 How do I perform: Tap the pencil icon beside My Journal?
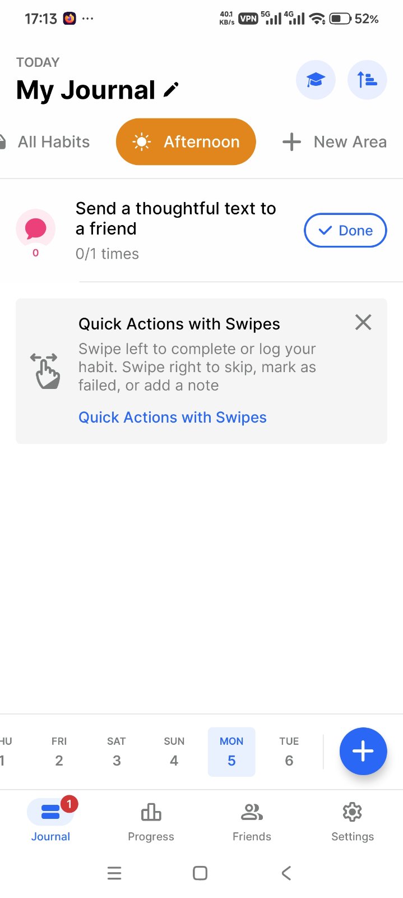pyautogui.click(x=171, y=90)
